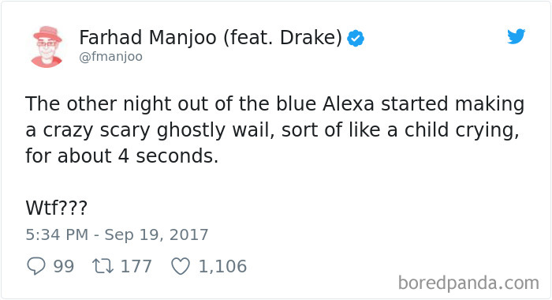This screenshot has width=552, height=300.
Task: Click the text 'for about 4 seconds.'
Action: [121, 156]
